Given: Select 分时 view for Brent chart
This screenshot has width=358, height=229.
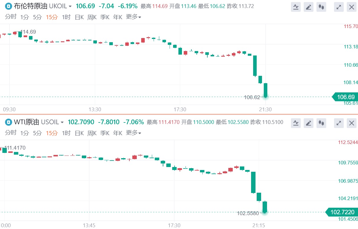Looking at the screenshot, I should [11, 17].
